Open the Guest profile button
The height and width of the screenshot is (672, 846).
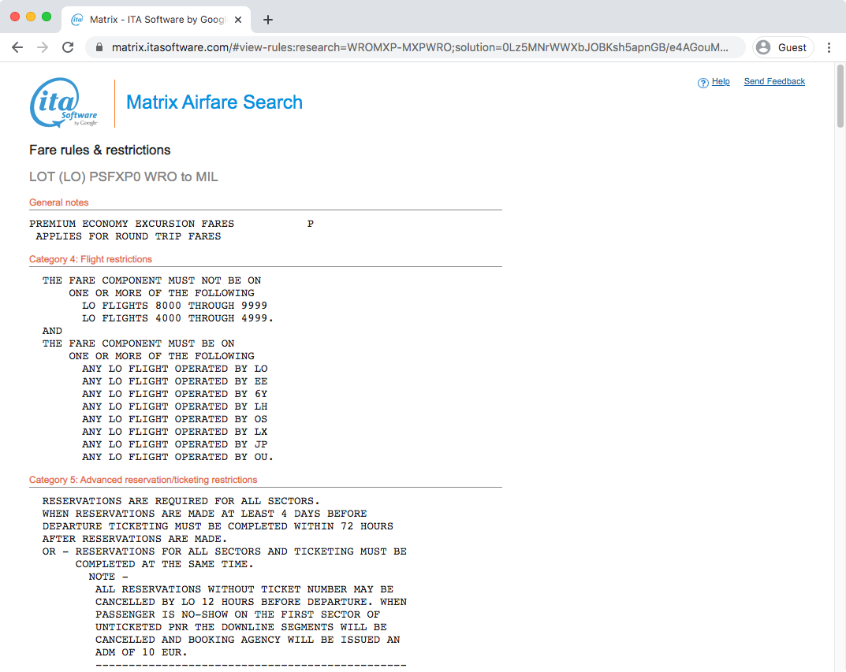781,47
